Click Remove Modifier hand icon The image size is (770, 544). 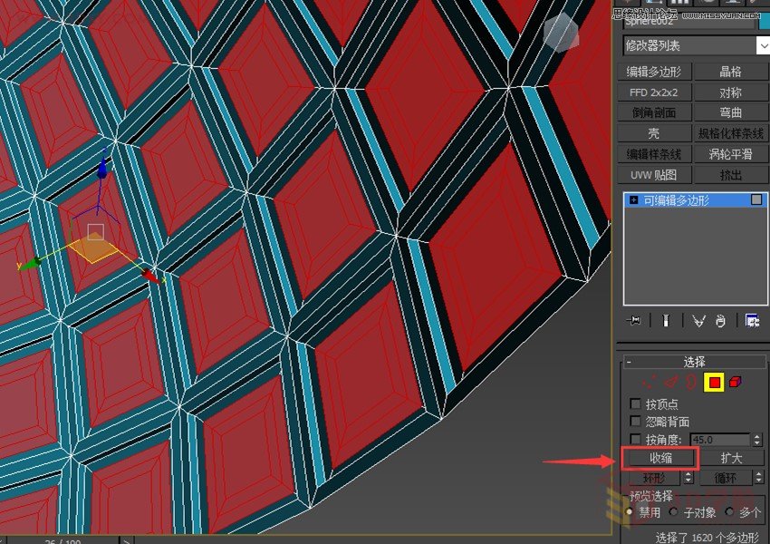coord(720,320)
